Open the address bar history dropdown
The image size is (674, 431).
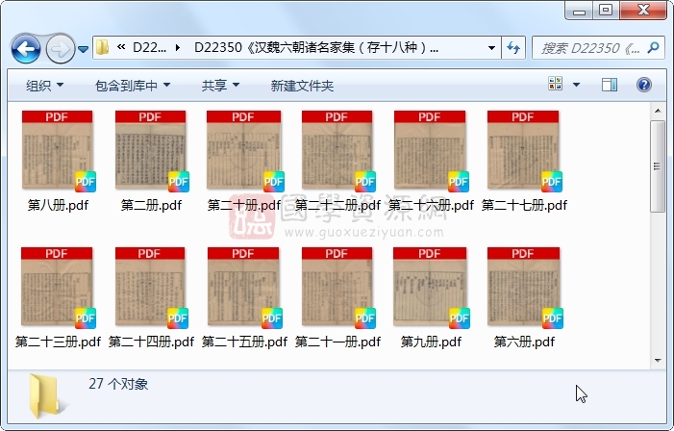click(491, 48)
